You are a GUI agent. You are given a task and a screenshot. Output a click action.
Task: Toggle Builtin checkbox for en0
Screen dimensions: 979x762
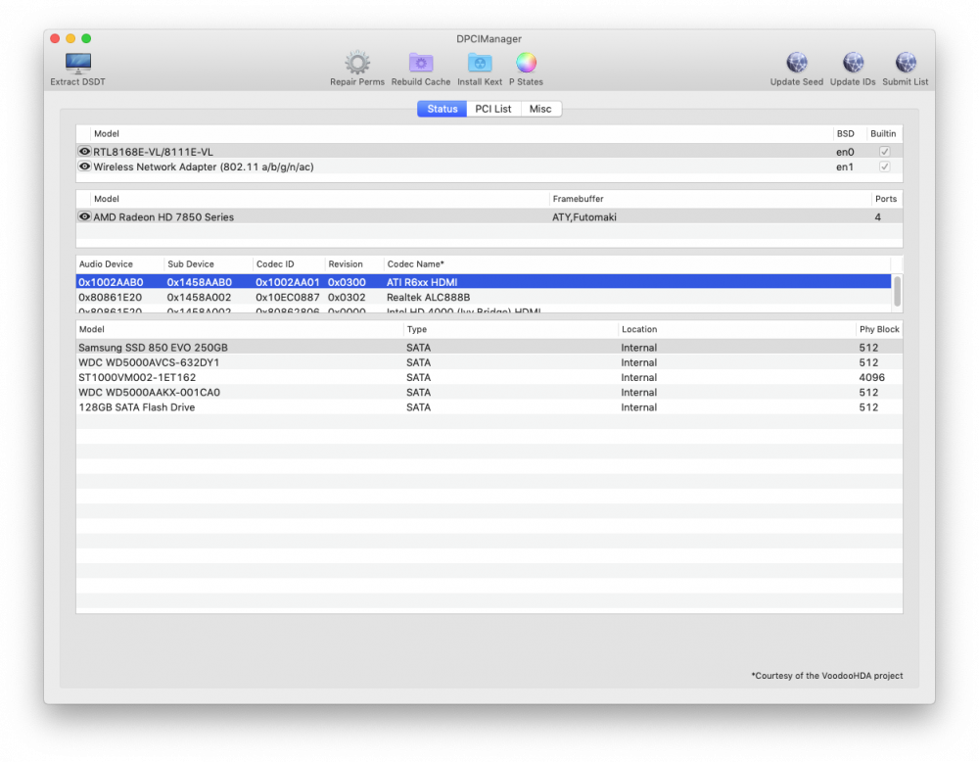click(884, 151)
